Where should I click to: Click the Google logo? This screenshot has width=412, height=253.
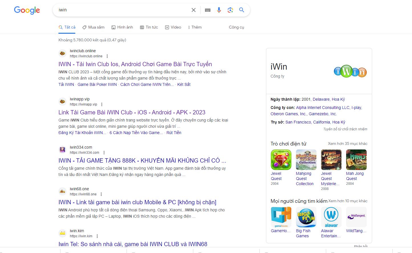tap(27, 10)
